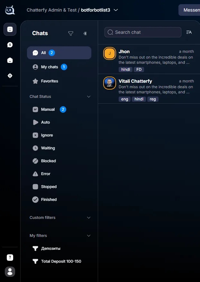Click the Manual count badge 2
The image size is (200, 282).
[63, 109]
